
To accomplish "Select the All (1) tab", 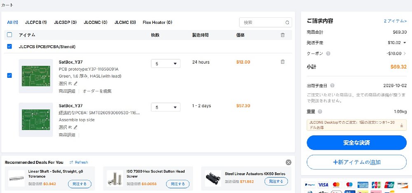I will [13, 22].
